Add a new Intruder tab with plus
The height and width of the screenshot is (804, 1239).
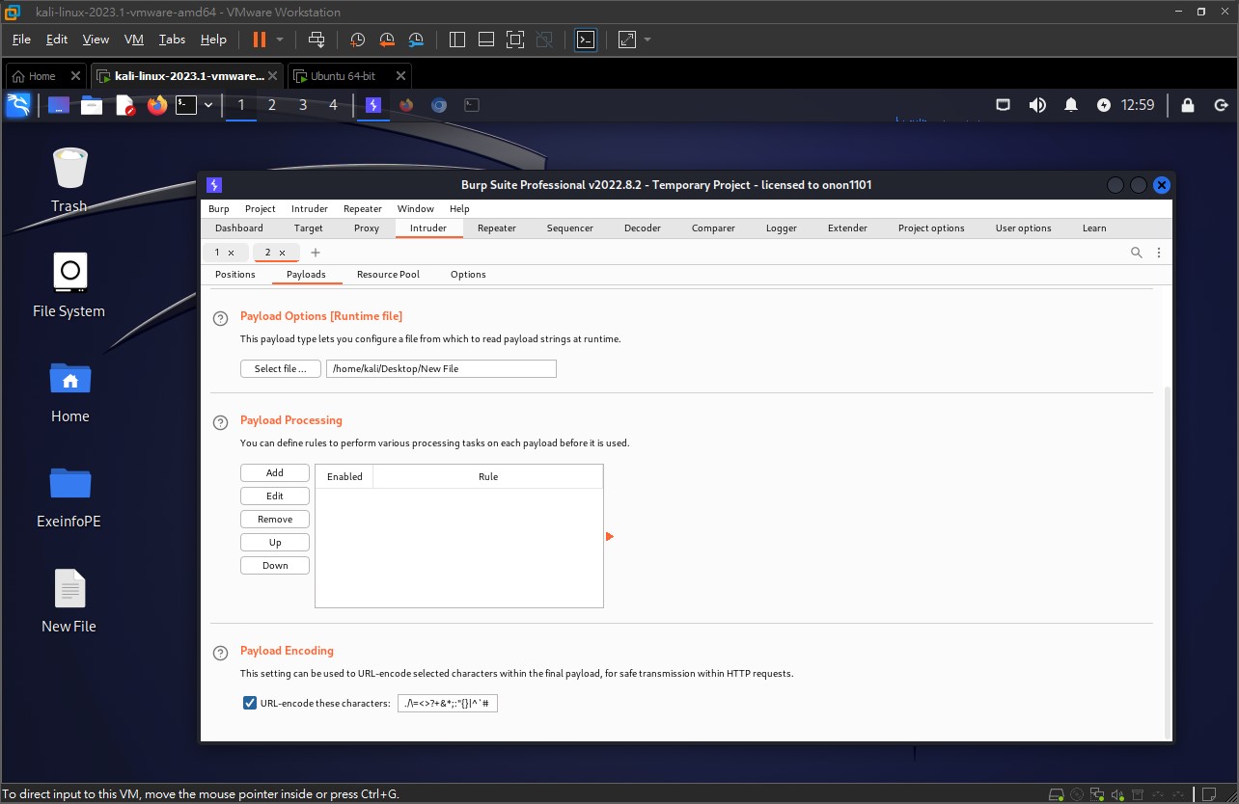316,253
